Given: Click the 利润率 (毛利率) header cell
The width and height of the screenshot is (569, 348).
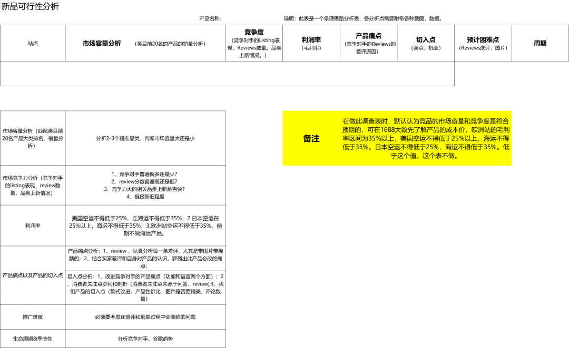Looking at the screenshot, I should click(311, 43).
